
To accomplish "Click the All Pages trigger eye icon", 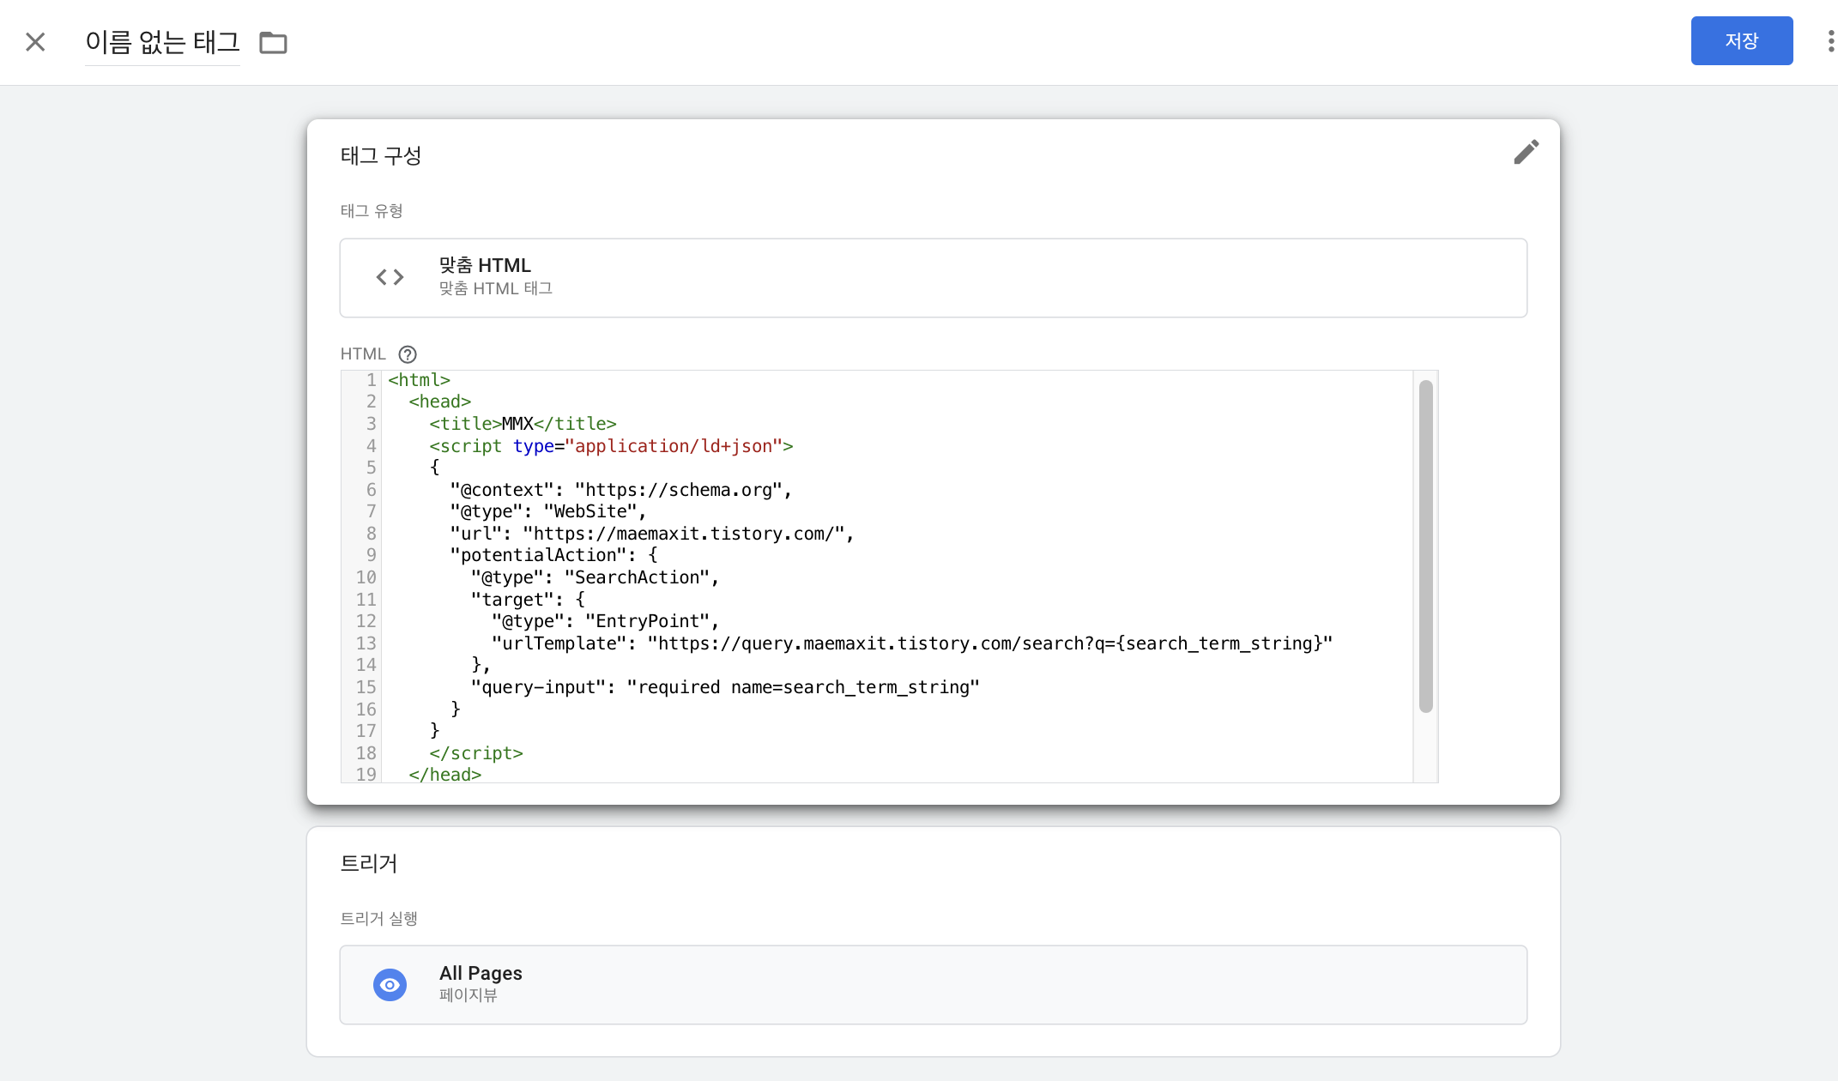I will [390, 985].
